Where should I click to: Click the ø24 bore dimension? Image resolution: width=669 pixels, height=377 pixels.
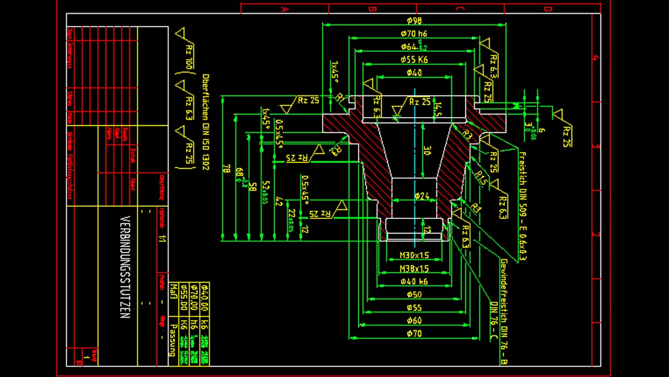coord(422,196)
